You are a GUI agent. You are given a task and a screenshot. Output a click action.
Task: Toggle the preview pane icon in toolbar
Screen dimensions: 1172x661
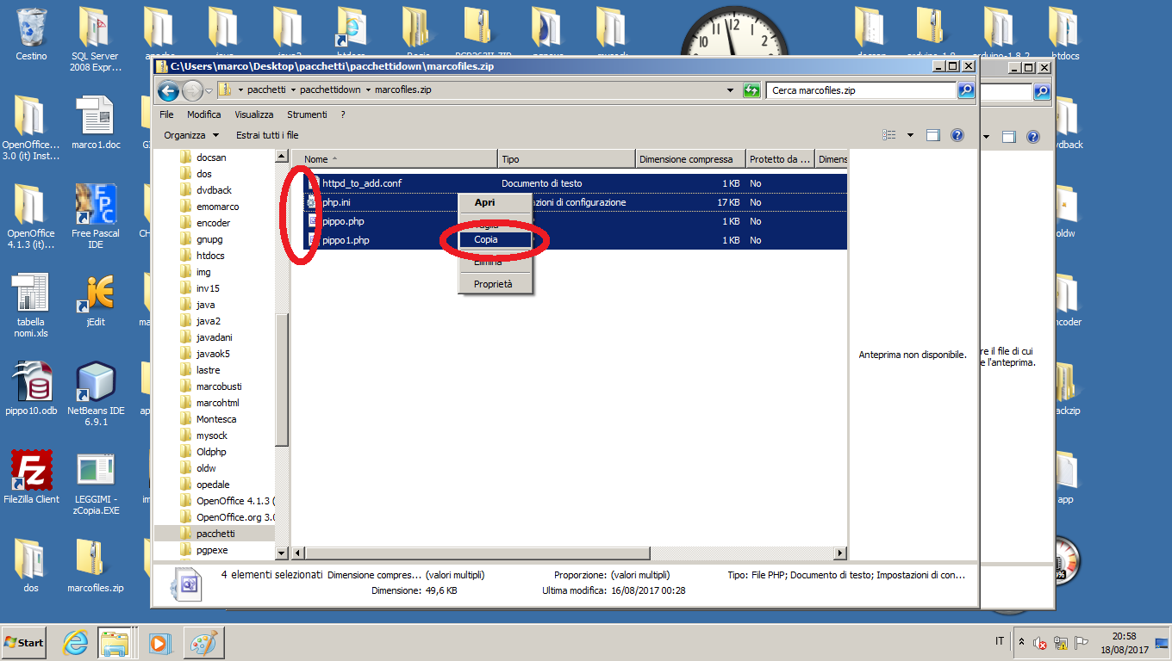click(932, 135)
